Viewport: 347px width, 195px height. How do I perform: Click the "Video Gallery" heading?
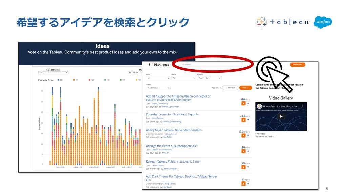click(281, 98)
